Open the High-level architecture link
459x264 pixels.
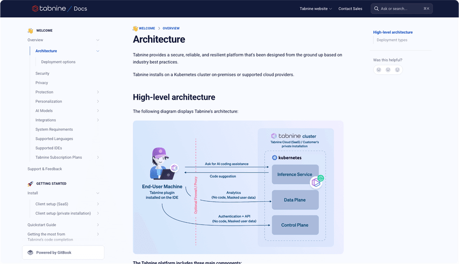393,32
